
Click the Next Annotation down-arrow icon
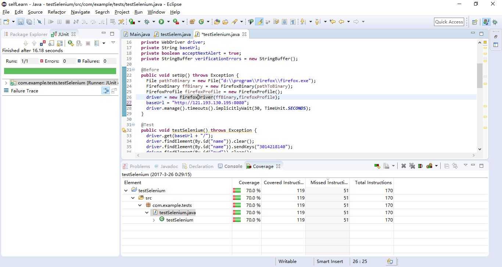click(302, 22)
